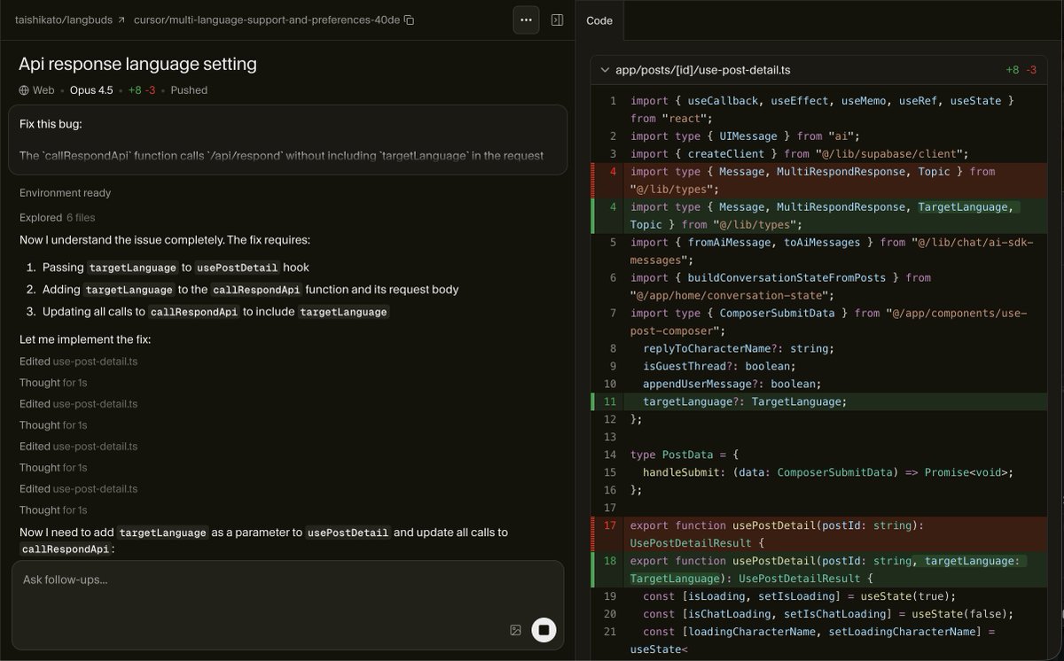The width and height of the screenshot is (1064, 661).
Task: Open the three-dots more options menu
Action: tap(526, 19)
